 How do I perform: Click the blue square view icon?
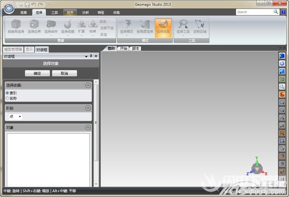(282, 71)
